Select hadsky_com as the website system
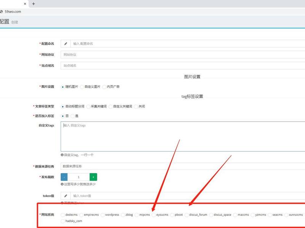Screen dimensions: 305x228 click(63, 221)
